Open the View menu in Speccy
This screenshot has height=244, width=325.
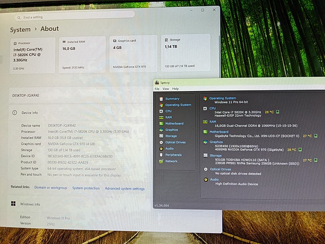coord(166,89)
